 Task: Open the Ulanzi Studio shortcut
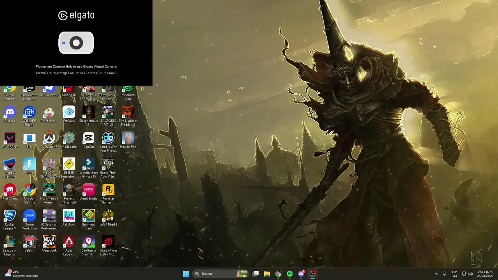click(88, 192)
